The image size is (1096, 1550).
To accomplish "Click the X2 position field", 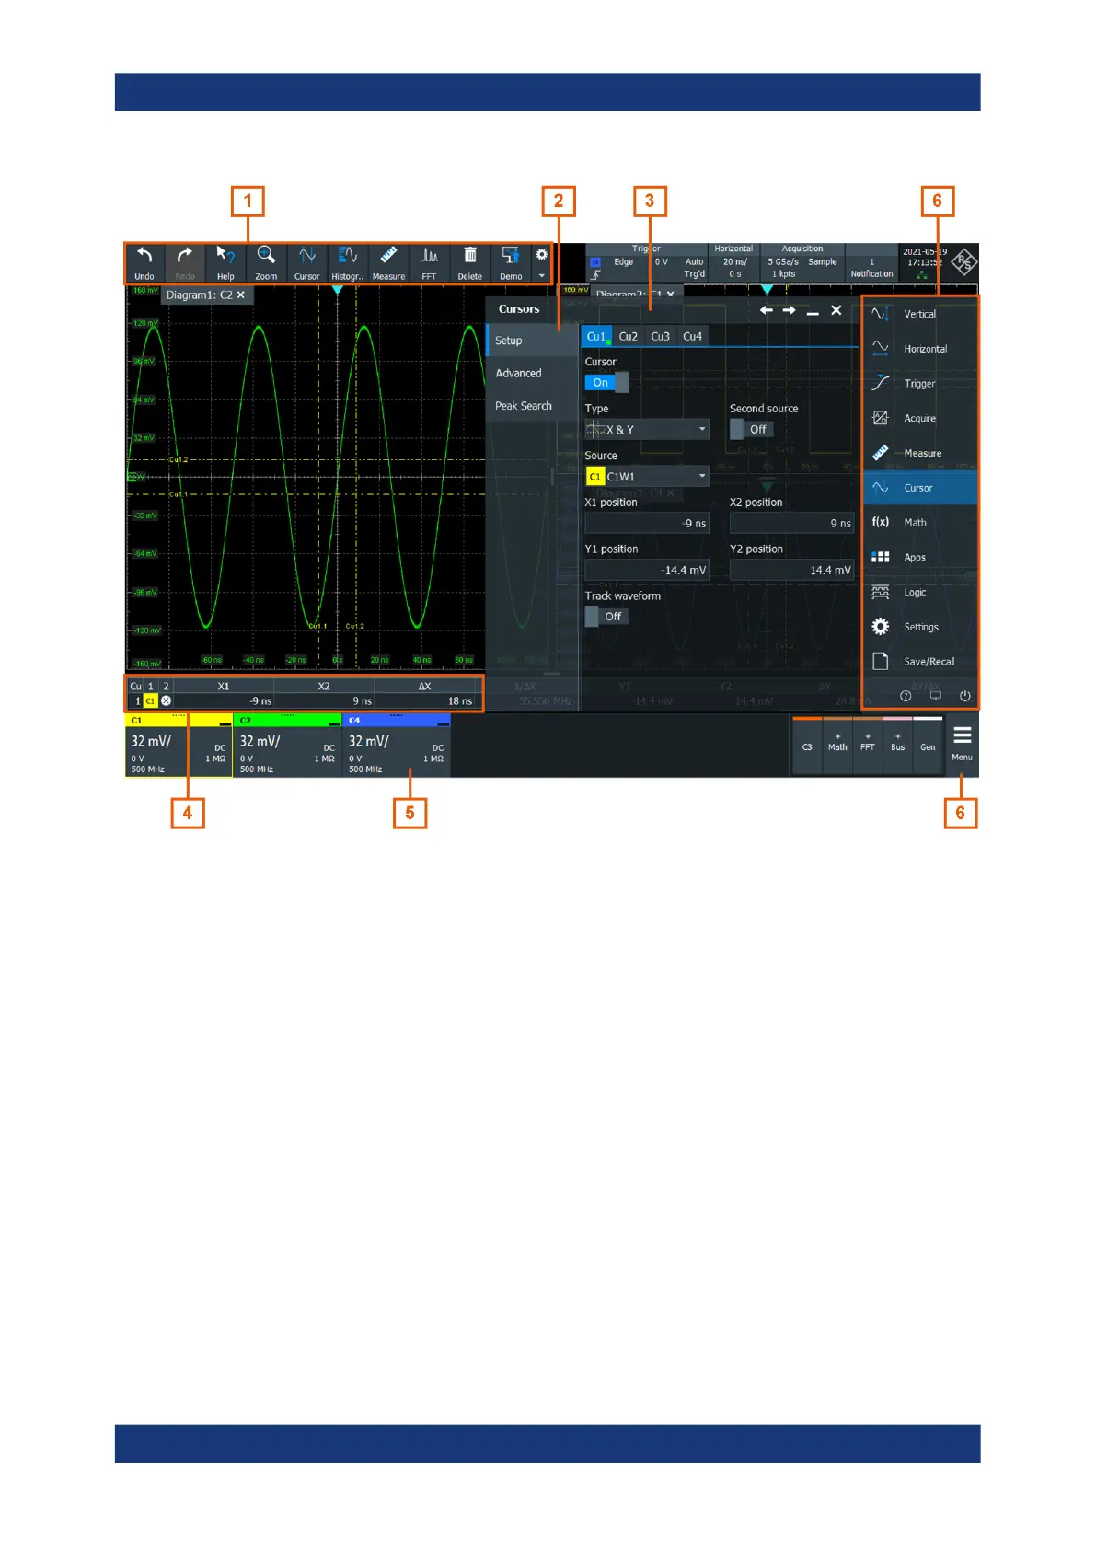I will (792, 524).
